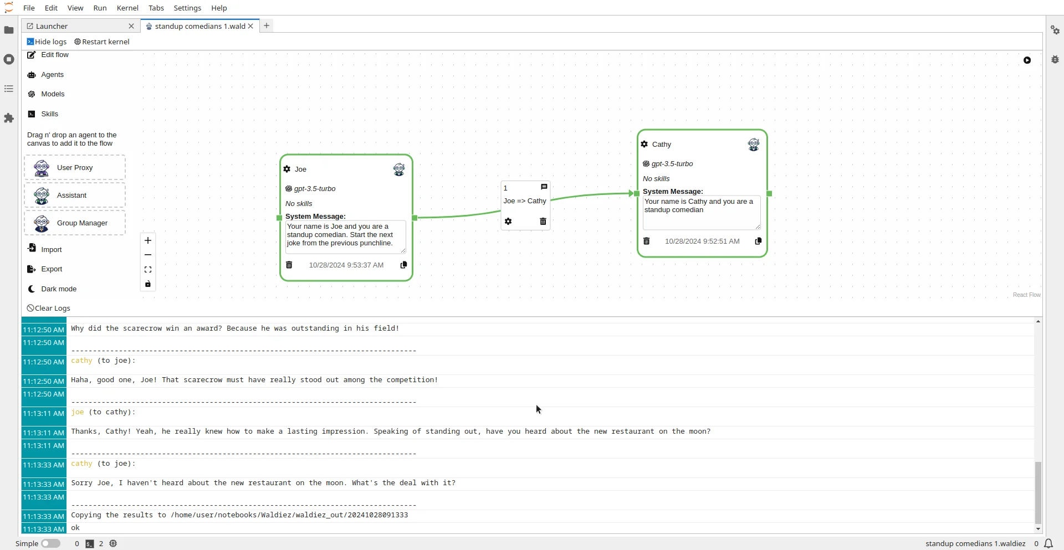
Task: Select User Proxy agent card
Action: 75,167
